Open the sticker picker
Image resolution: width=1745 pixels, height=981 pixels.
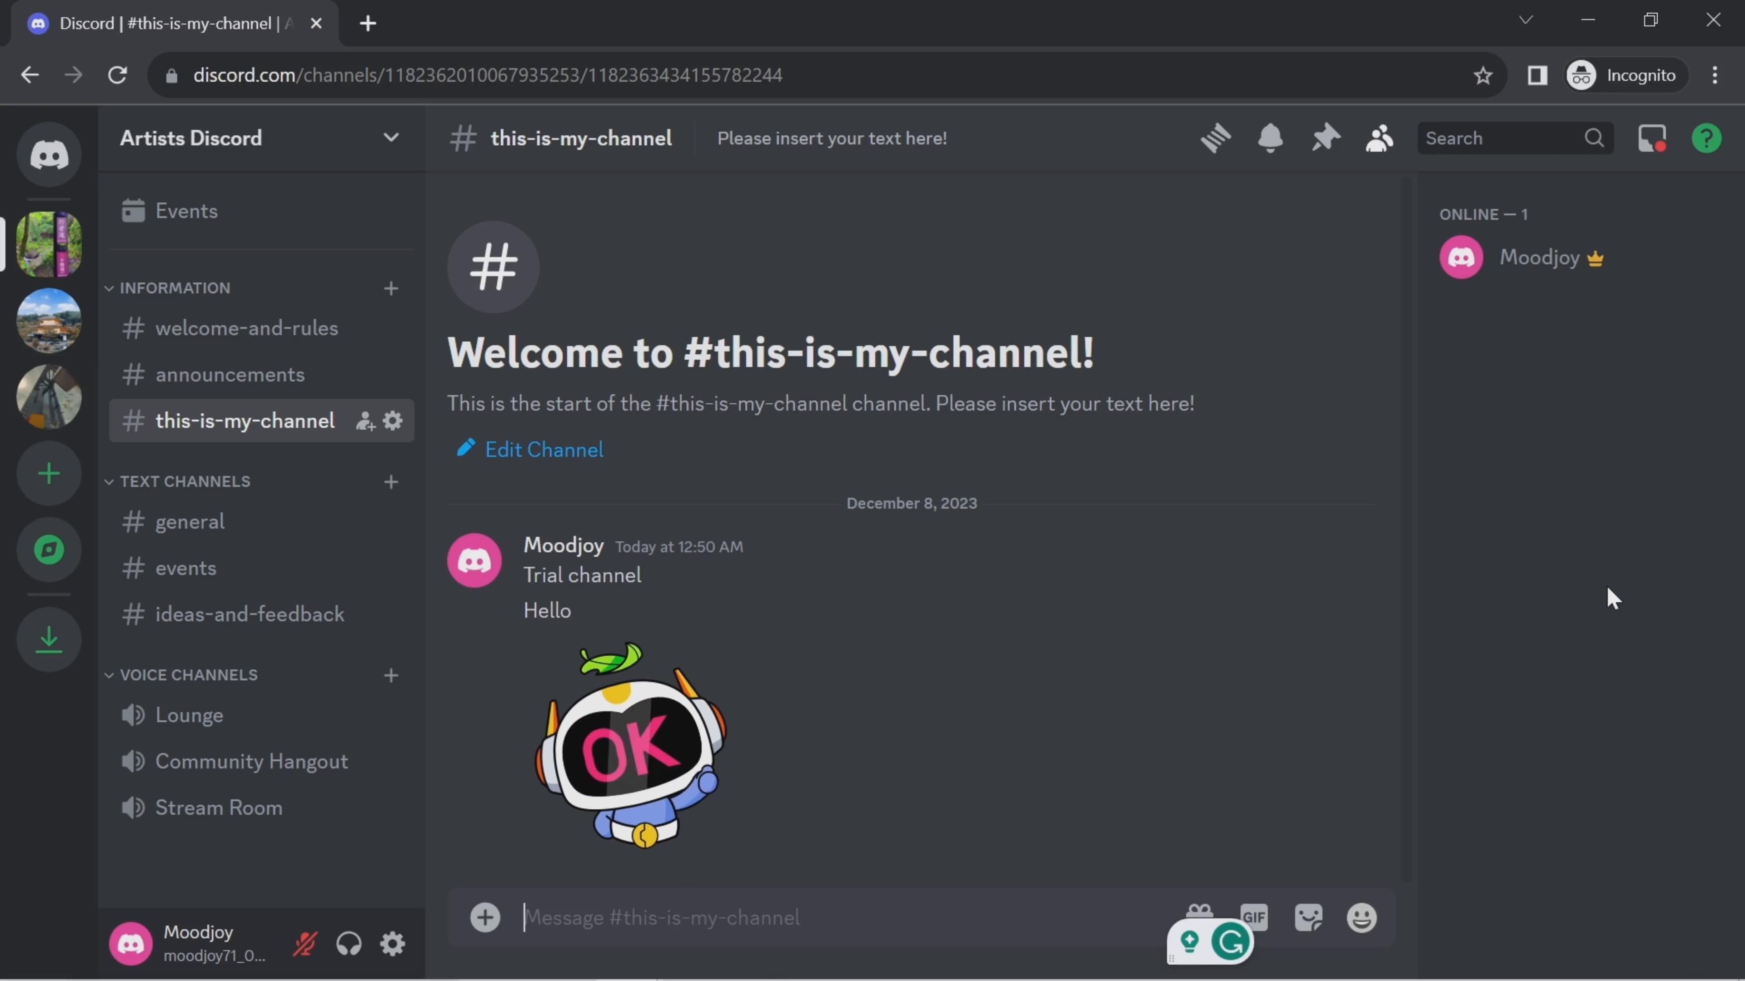(1308, 918)
